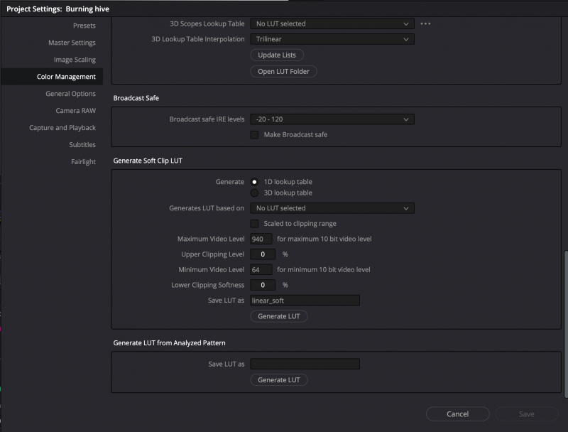Click Generate LUT under Soft Clip LUT

(278, 316)
